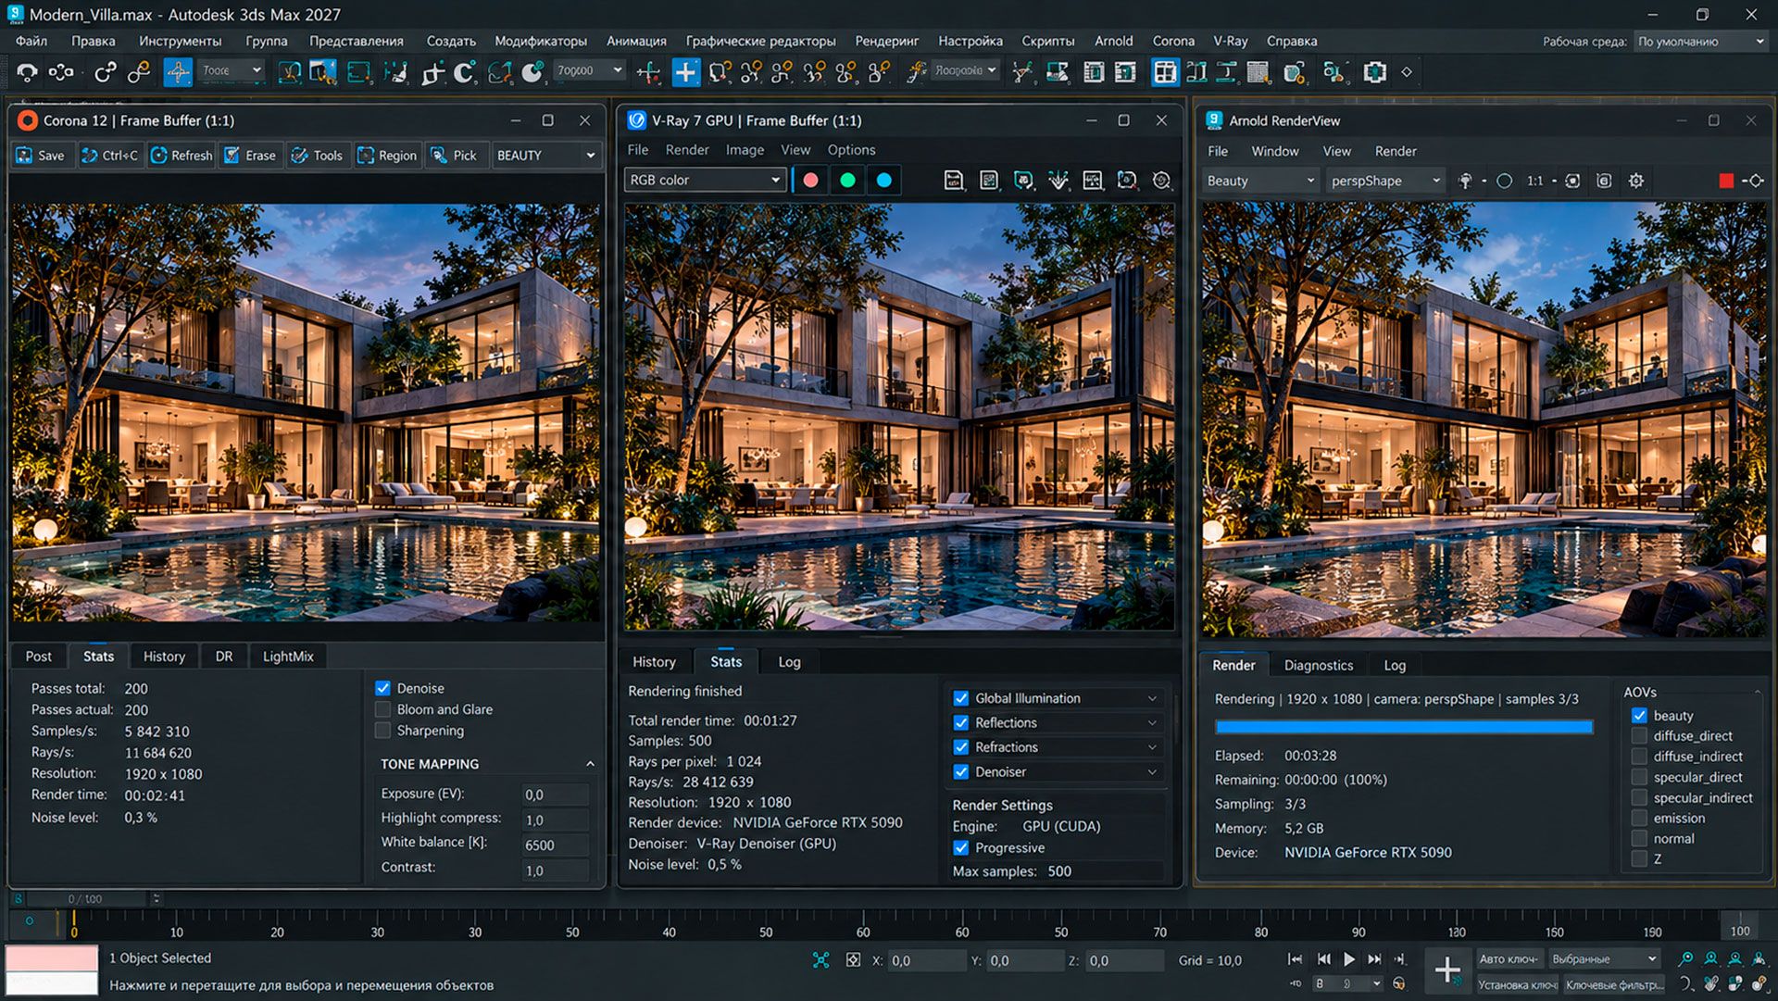Enable Bloom and Glare checkbox

[x=382, y=709]
